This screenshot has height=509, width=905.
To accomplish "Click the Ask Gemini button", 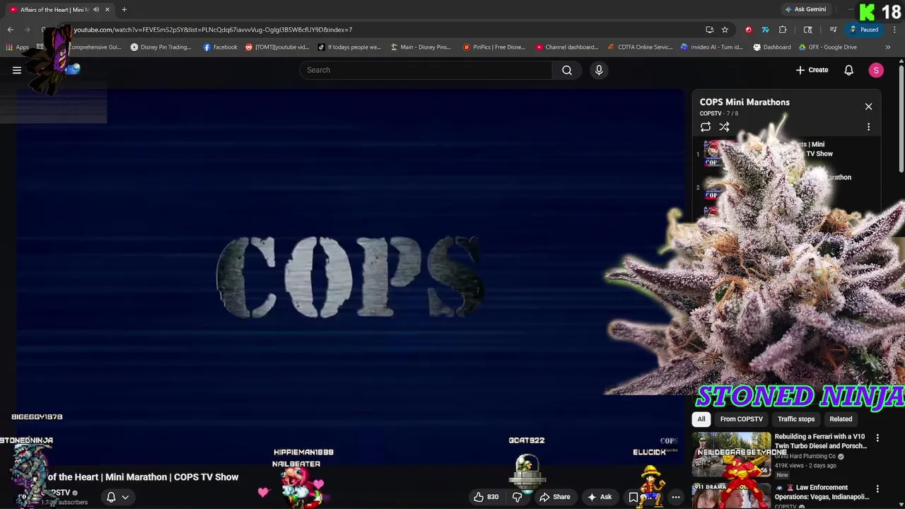I will pos(805,9).
